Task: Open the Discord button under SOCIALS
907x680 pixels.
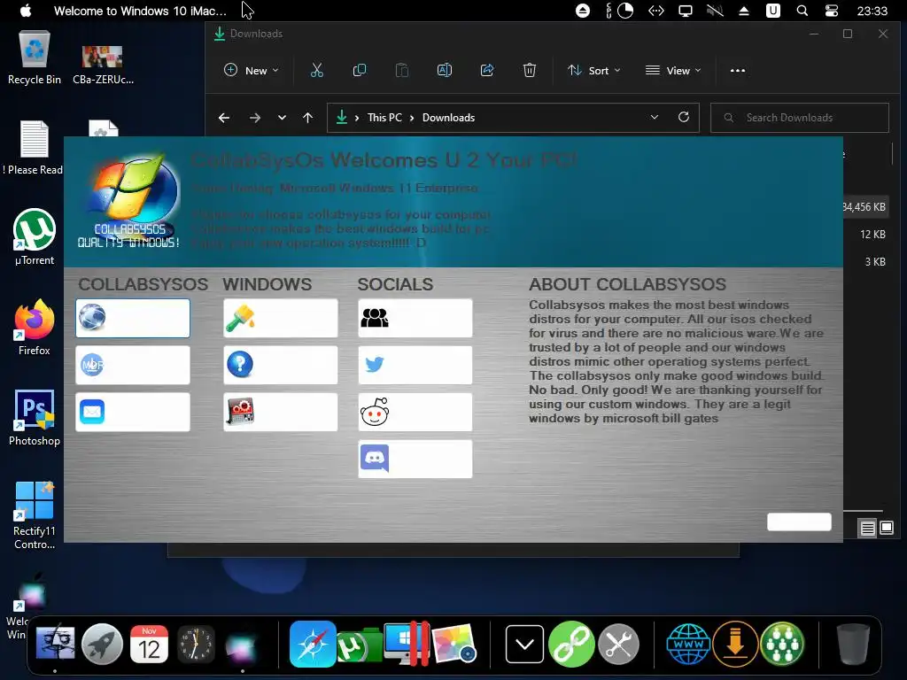Action: pyautogui.click(x=415, y=460)
